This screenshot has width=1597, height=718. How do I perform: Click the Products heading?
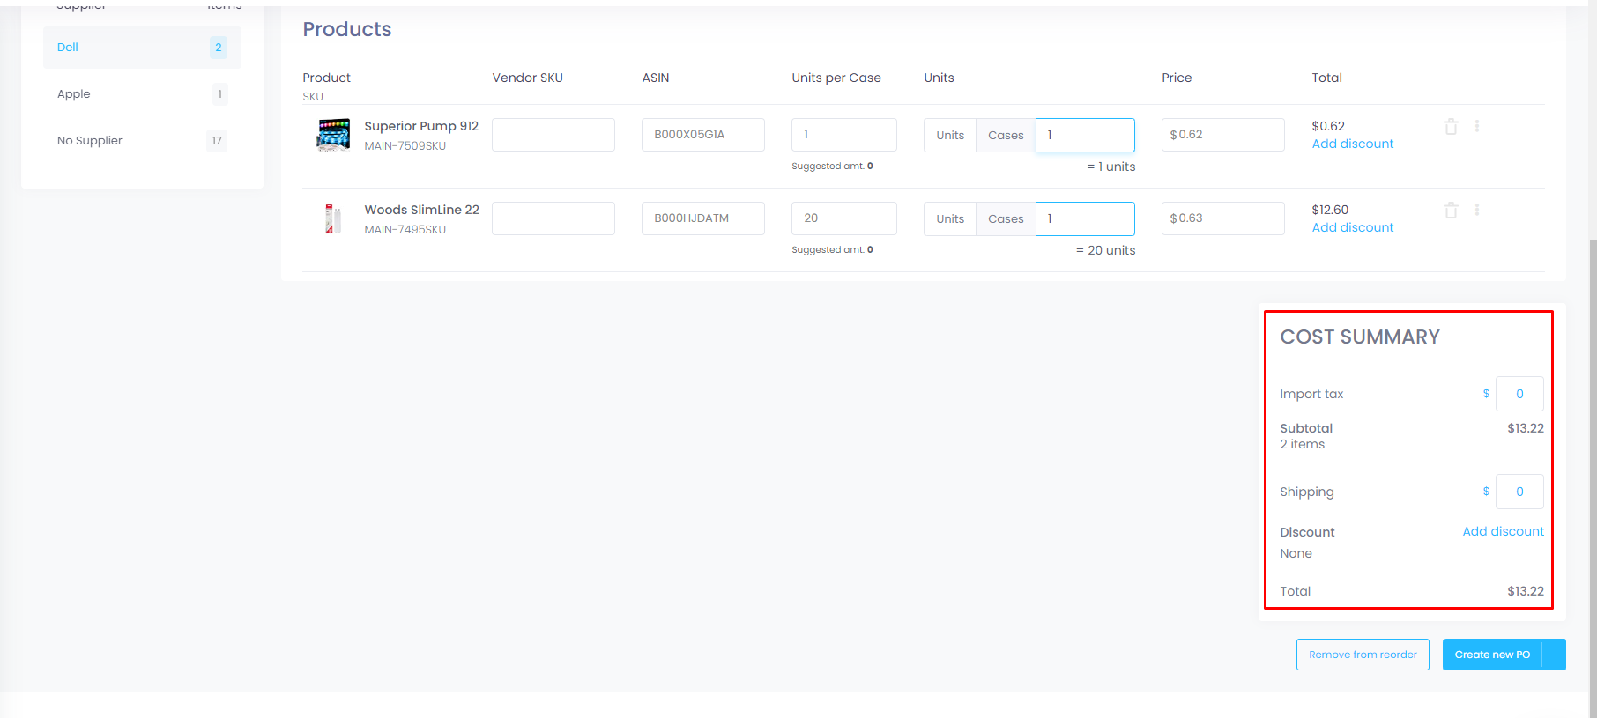click(x=347, y=29)
